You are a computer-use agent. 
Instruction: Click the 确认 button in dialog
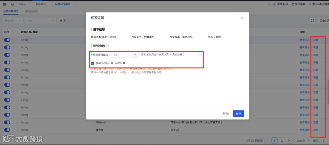(239, 113)
